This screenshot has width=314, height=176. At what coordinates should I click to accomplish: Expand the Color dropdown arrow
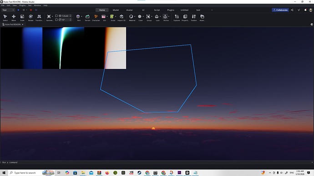click(143, 16)
